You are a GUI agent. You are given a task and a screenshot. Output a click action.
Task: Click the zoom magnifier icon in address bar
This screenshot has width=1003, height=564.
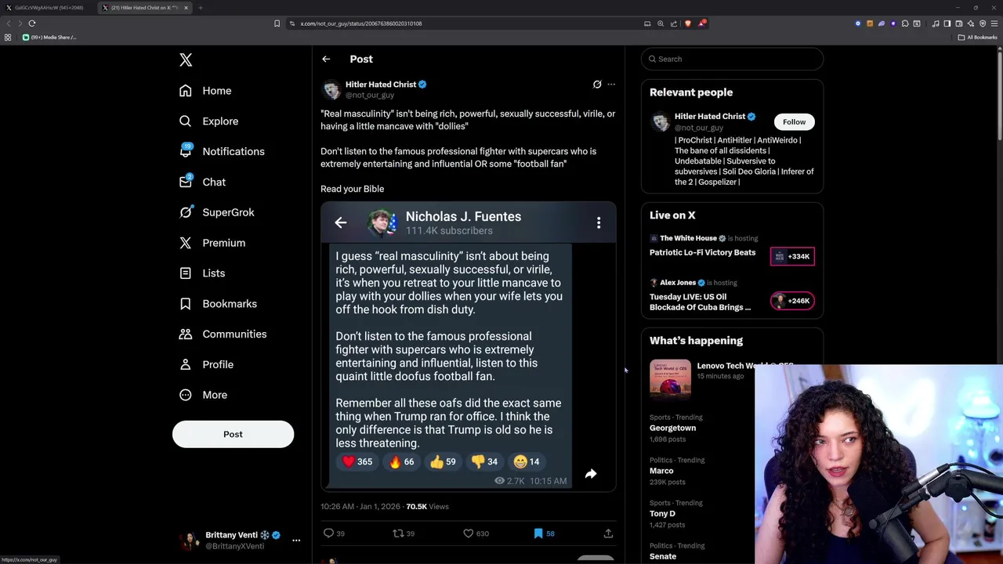[661, 23]
